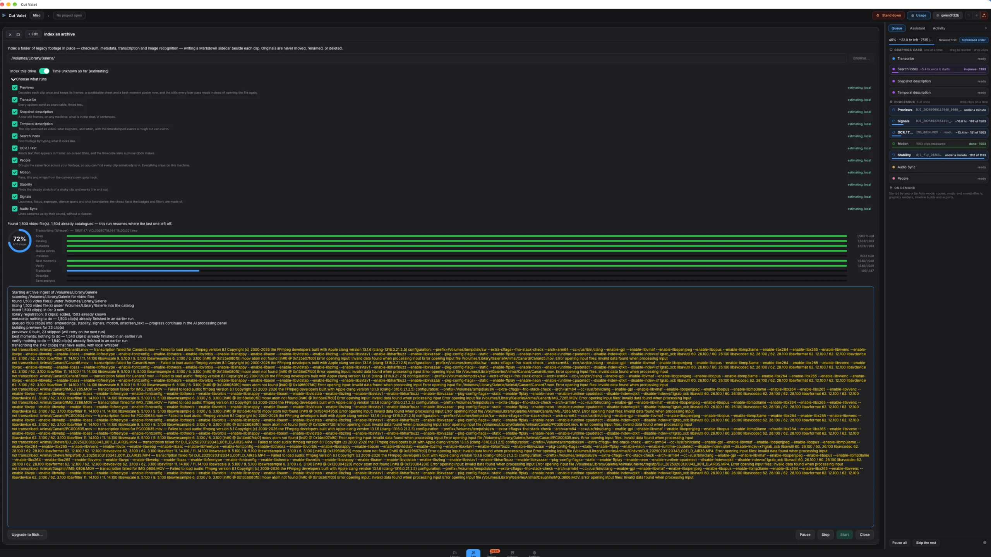Viewport: 991px width, 557px height.
Task: Click the refresh icon beside qwen3:32b
Action: (x=969, y=15)
